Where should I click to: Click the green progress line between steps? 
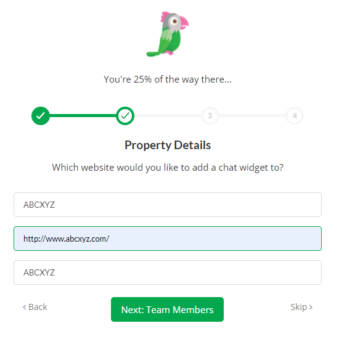click(x=83, y=116)
